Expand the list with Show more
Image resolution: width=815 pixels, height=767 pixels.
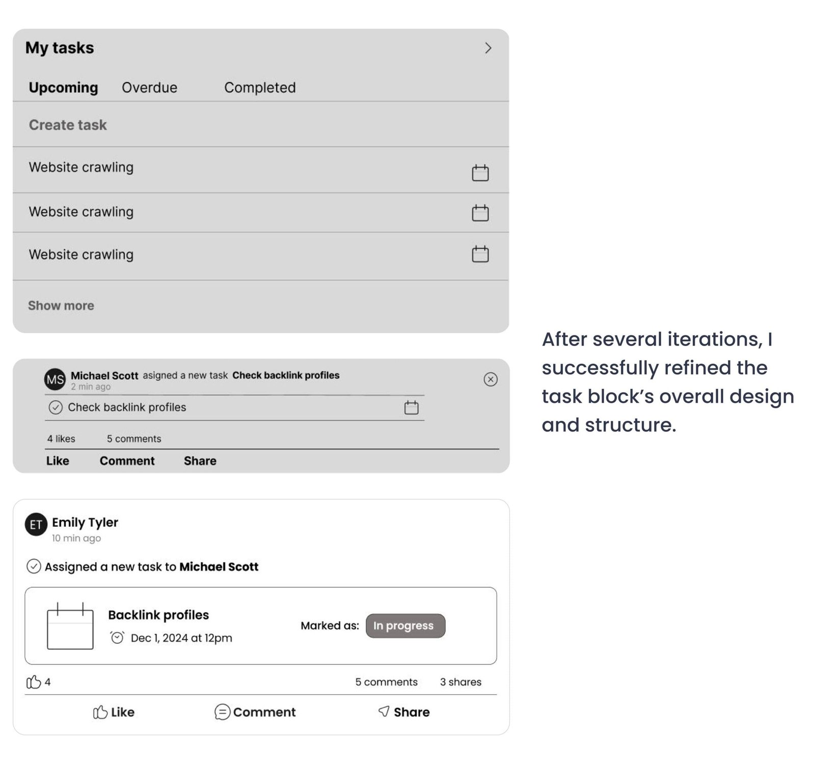(x=61, y=305)
